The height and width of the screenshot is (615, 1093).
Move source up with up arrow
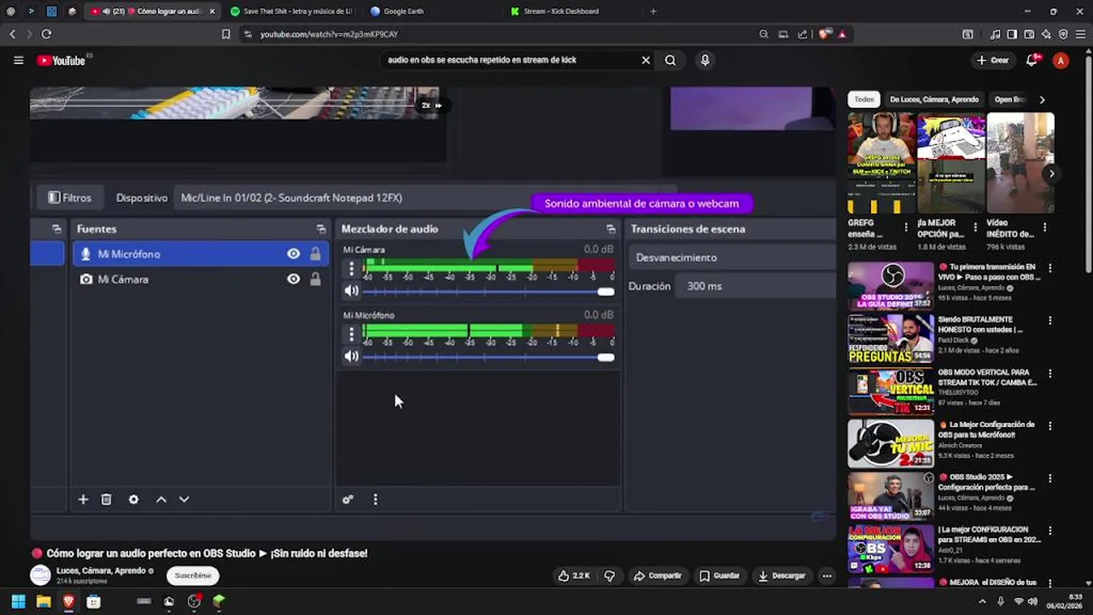pyautogui.click(x=161, y=499)
